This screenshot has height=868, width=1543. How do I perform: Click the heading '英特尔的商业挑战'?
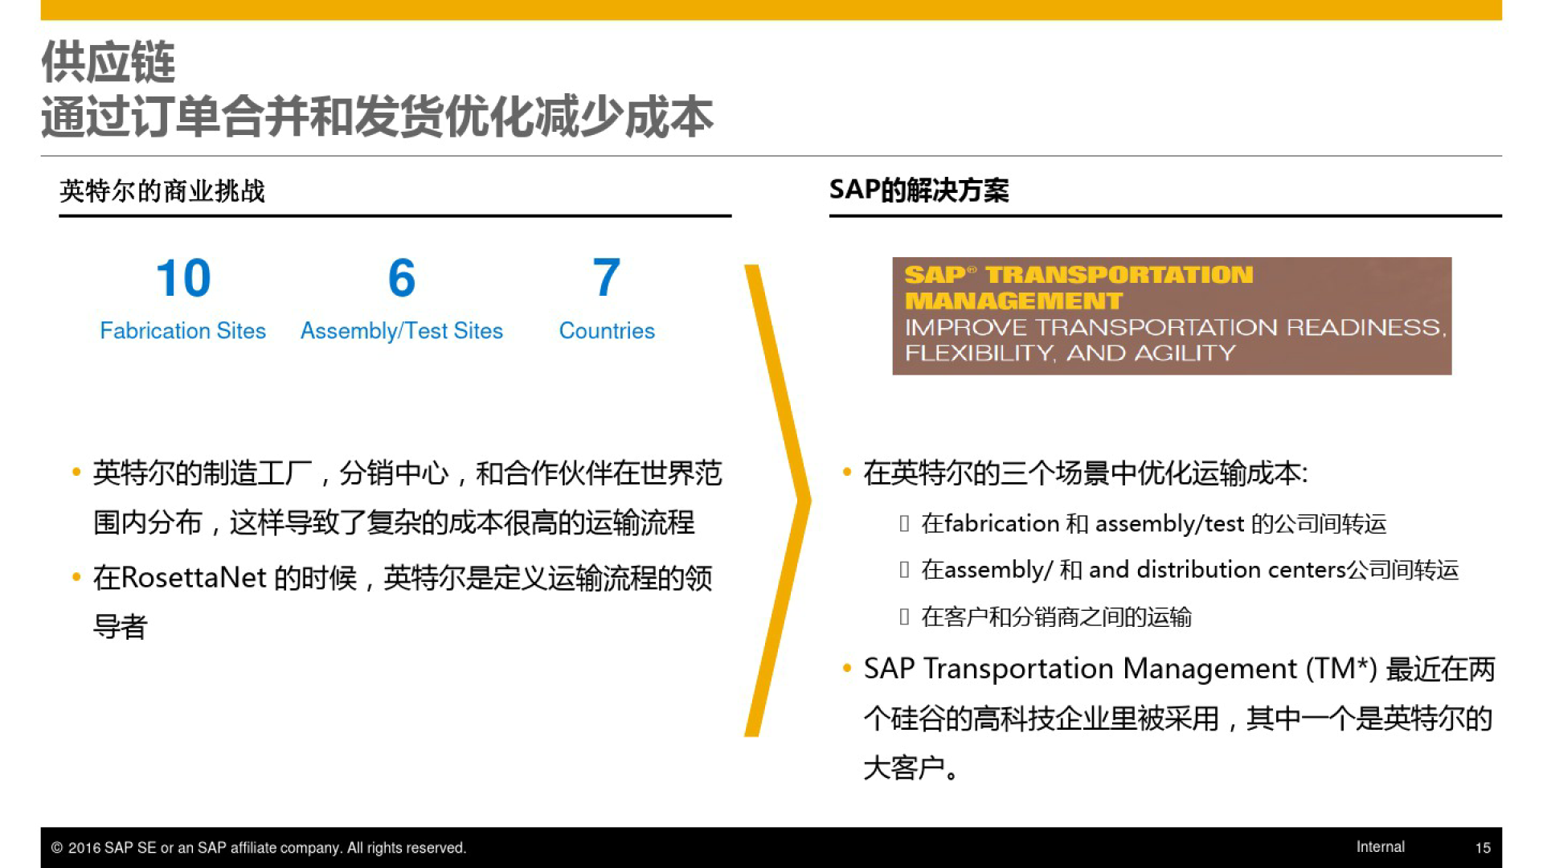(x=162, y=191)
